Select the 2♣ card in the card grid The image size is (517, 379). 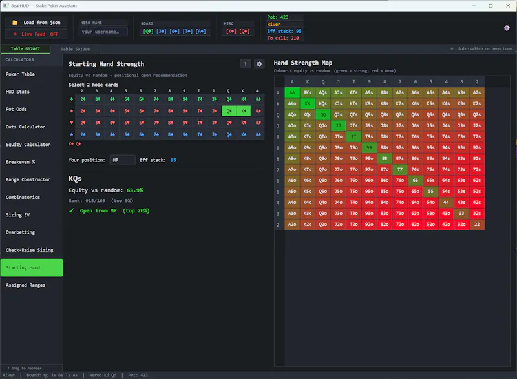[83, 99]
